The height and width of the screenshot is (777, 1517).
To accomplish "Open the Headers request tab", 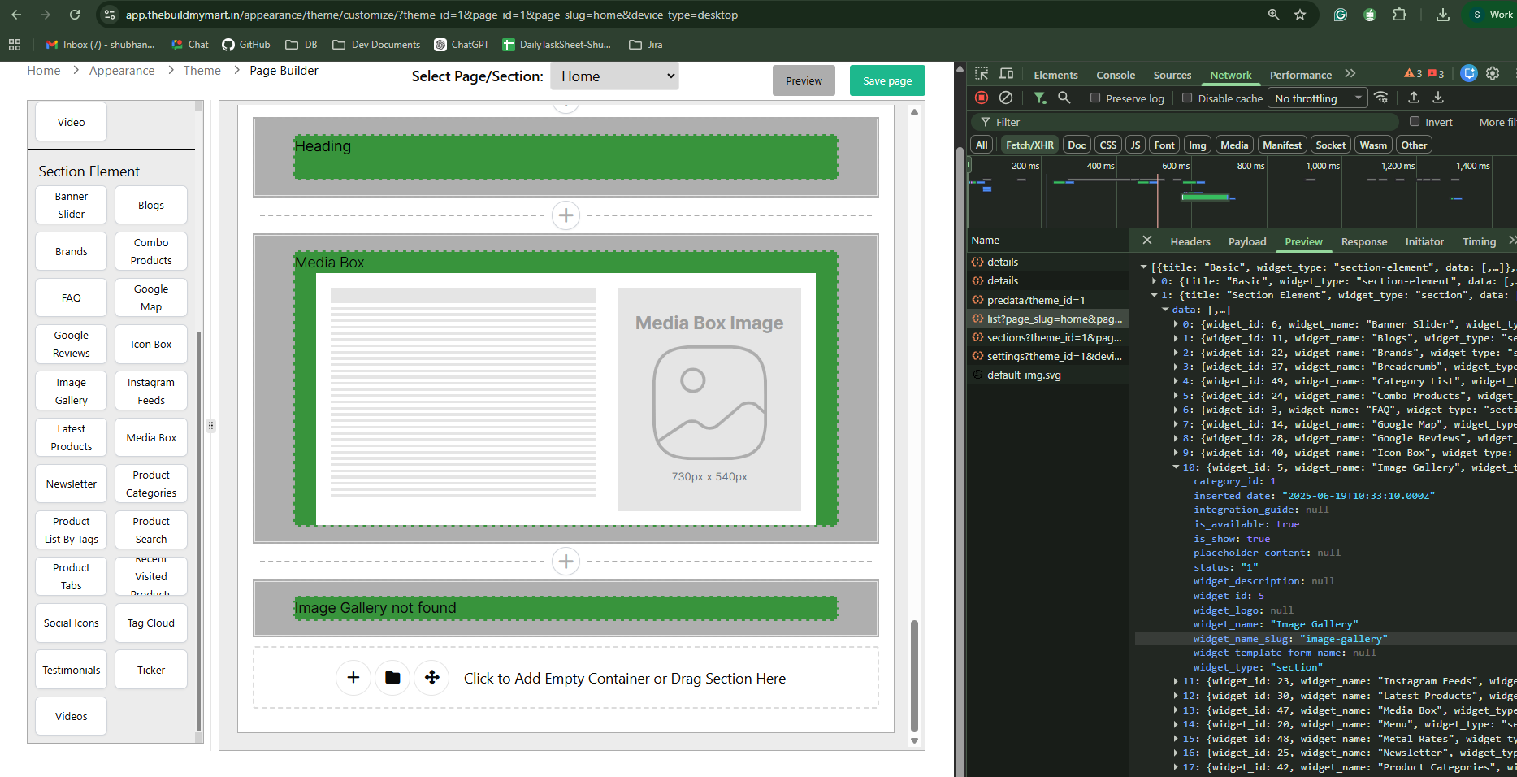I will coord(1190,241).
